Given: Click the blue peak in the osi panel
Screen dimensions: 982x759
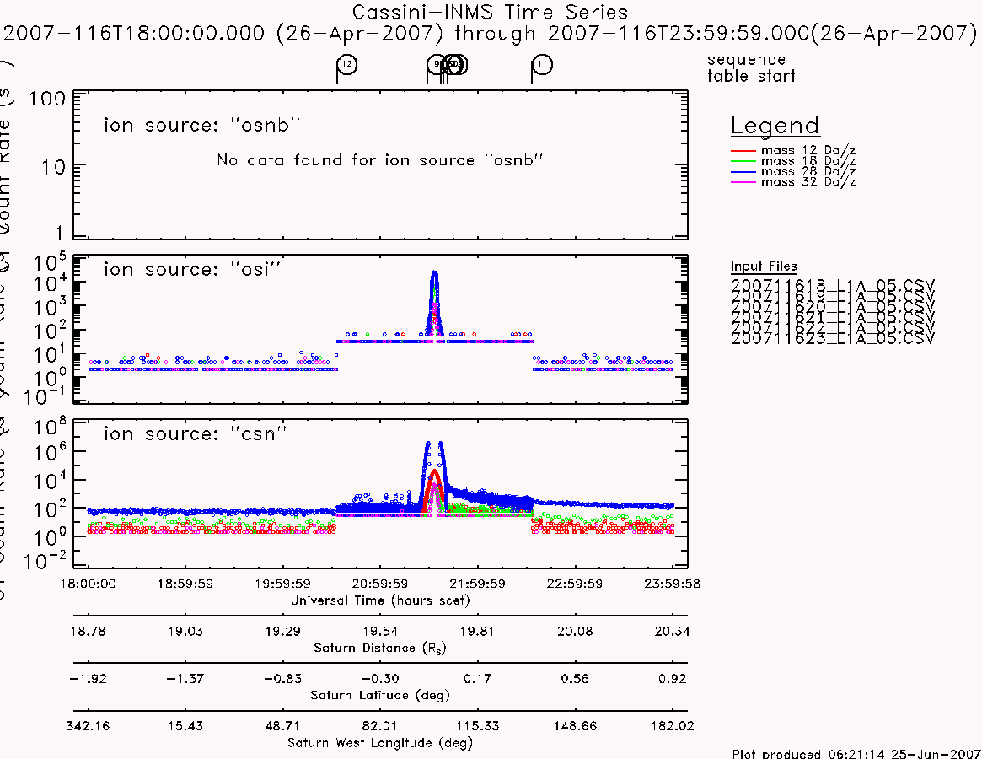Looking at the screenshot, I should click(434, 304).
